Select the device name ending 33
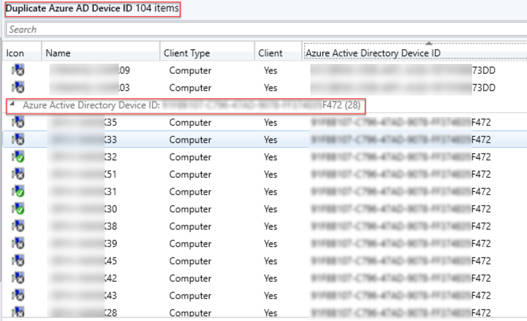Screen dimensions: 527x321 [x=84, y=140]
